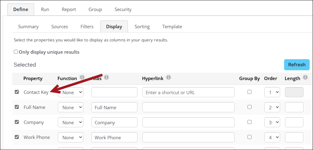Enable Group By for Work Phone row
Viewport: 313px width, 150px height.
249,137
